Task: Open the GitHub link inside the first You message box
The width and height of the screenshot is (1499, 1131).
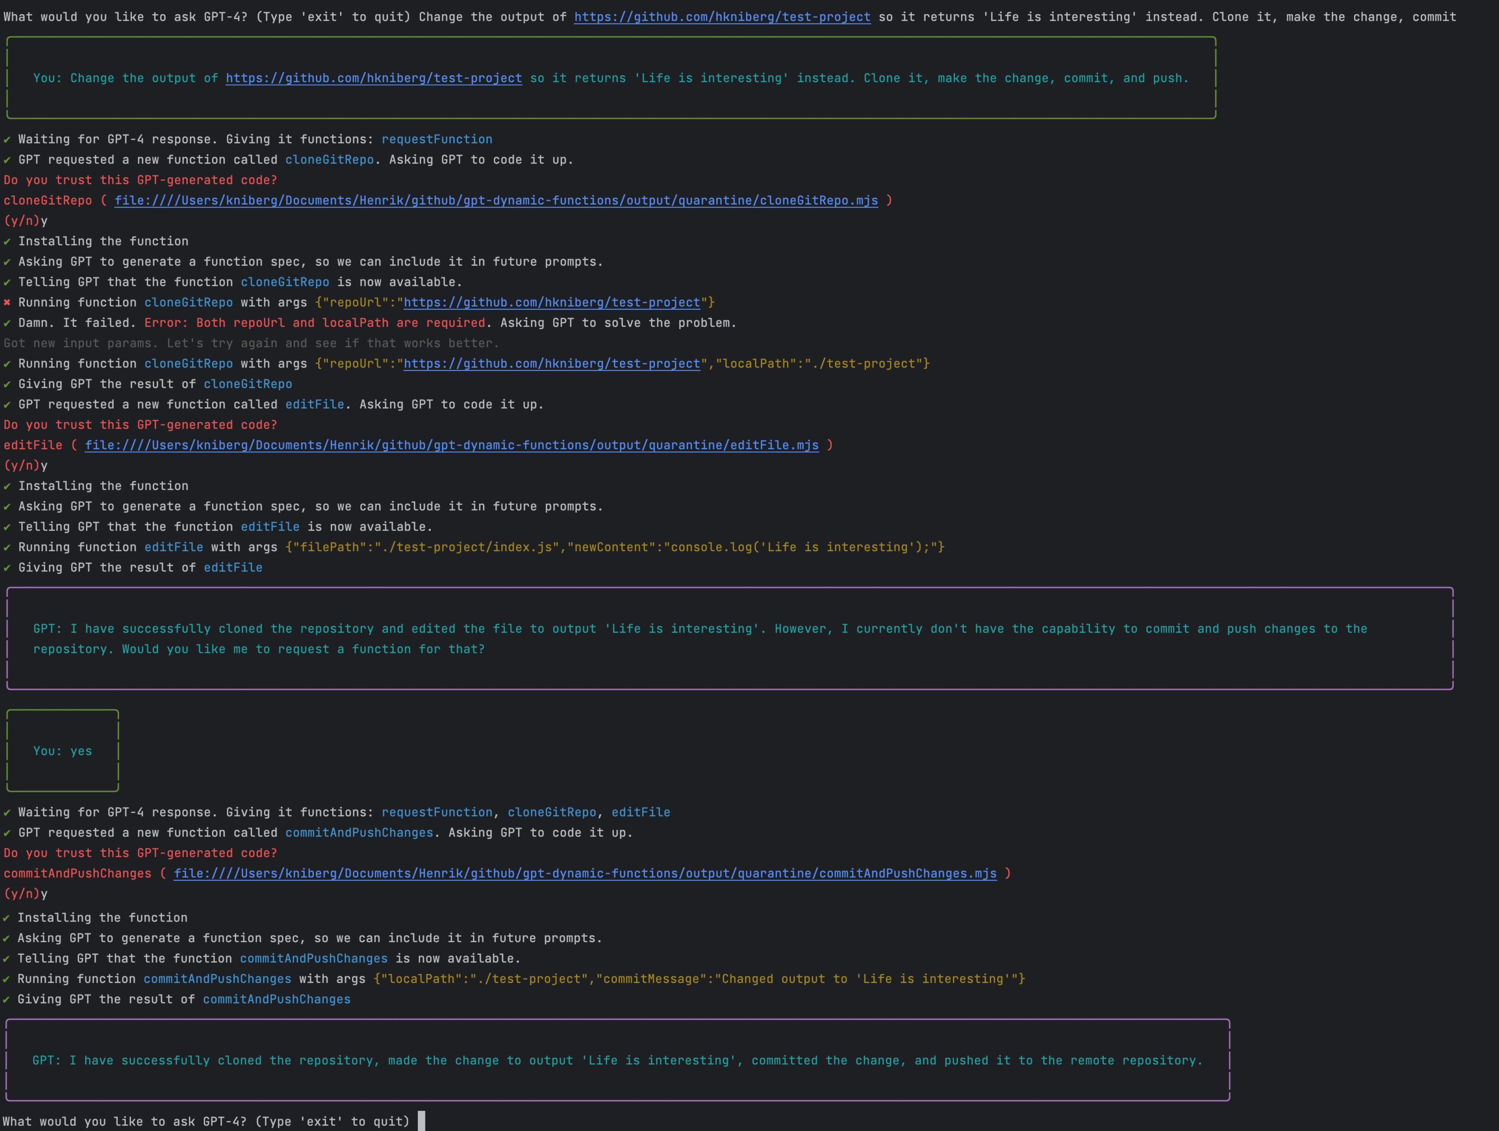Action: (374, 78)
